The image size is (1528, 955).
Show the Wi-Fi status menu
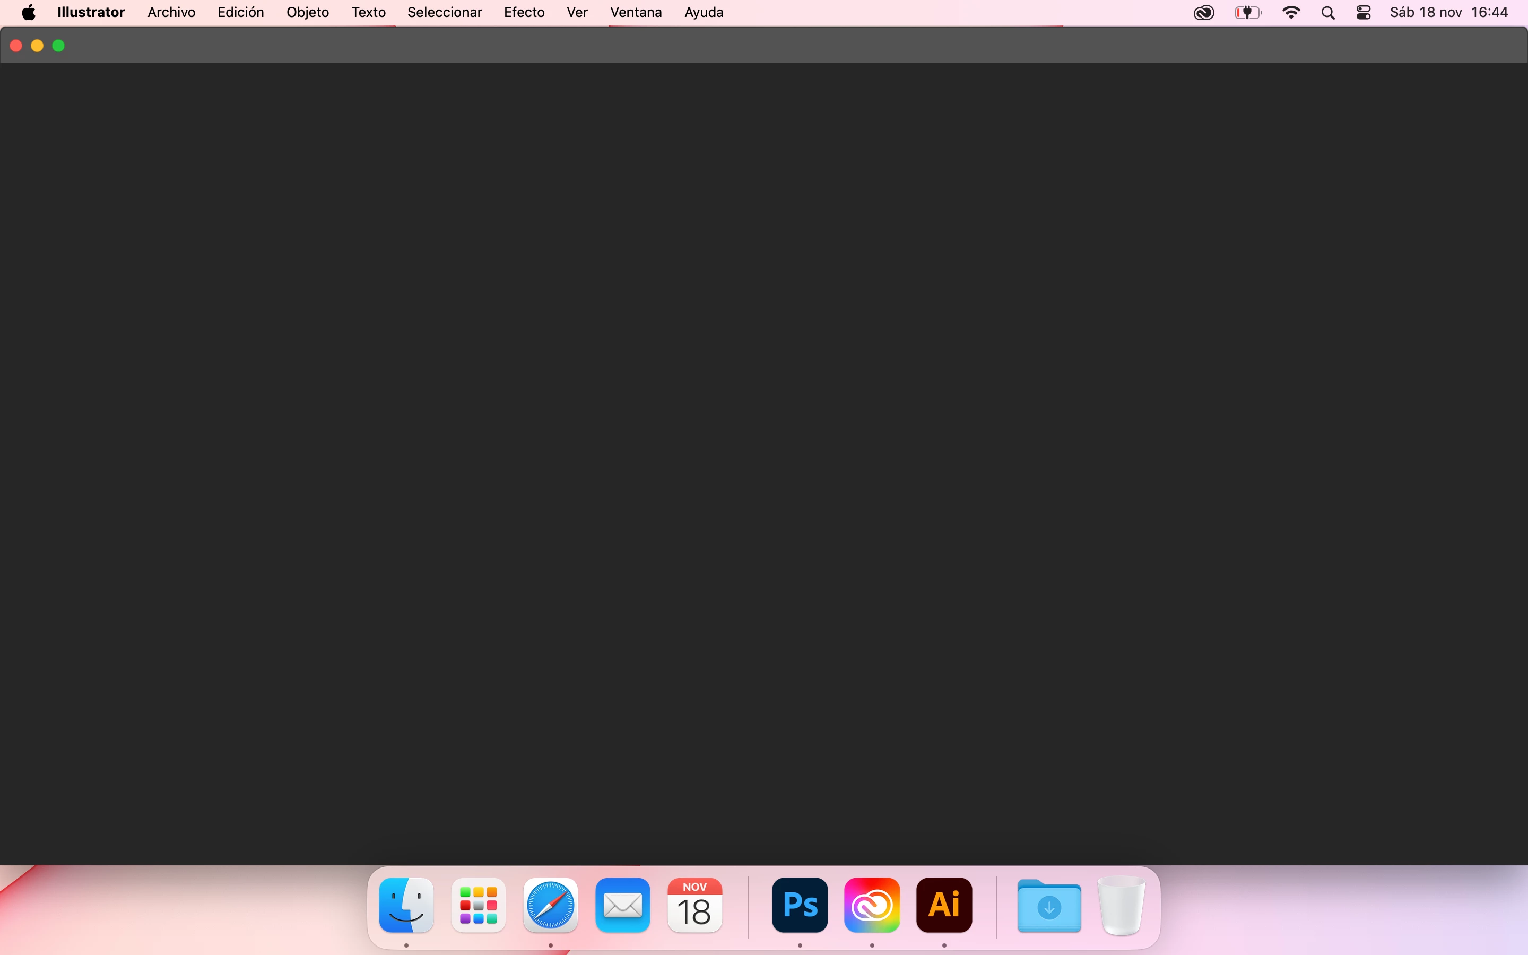click(1291, 13)
